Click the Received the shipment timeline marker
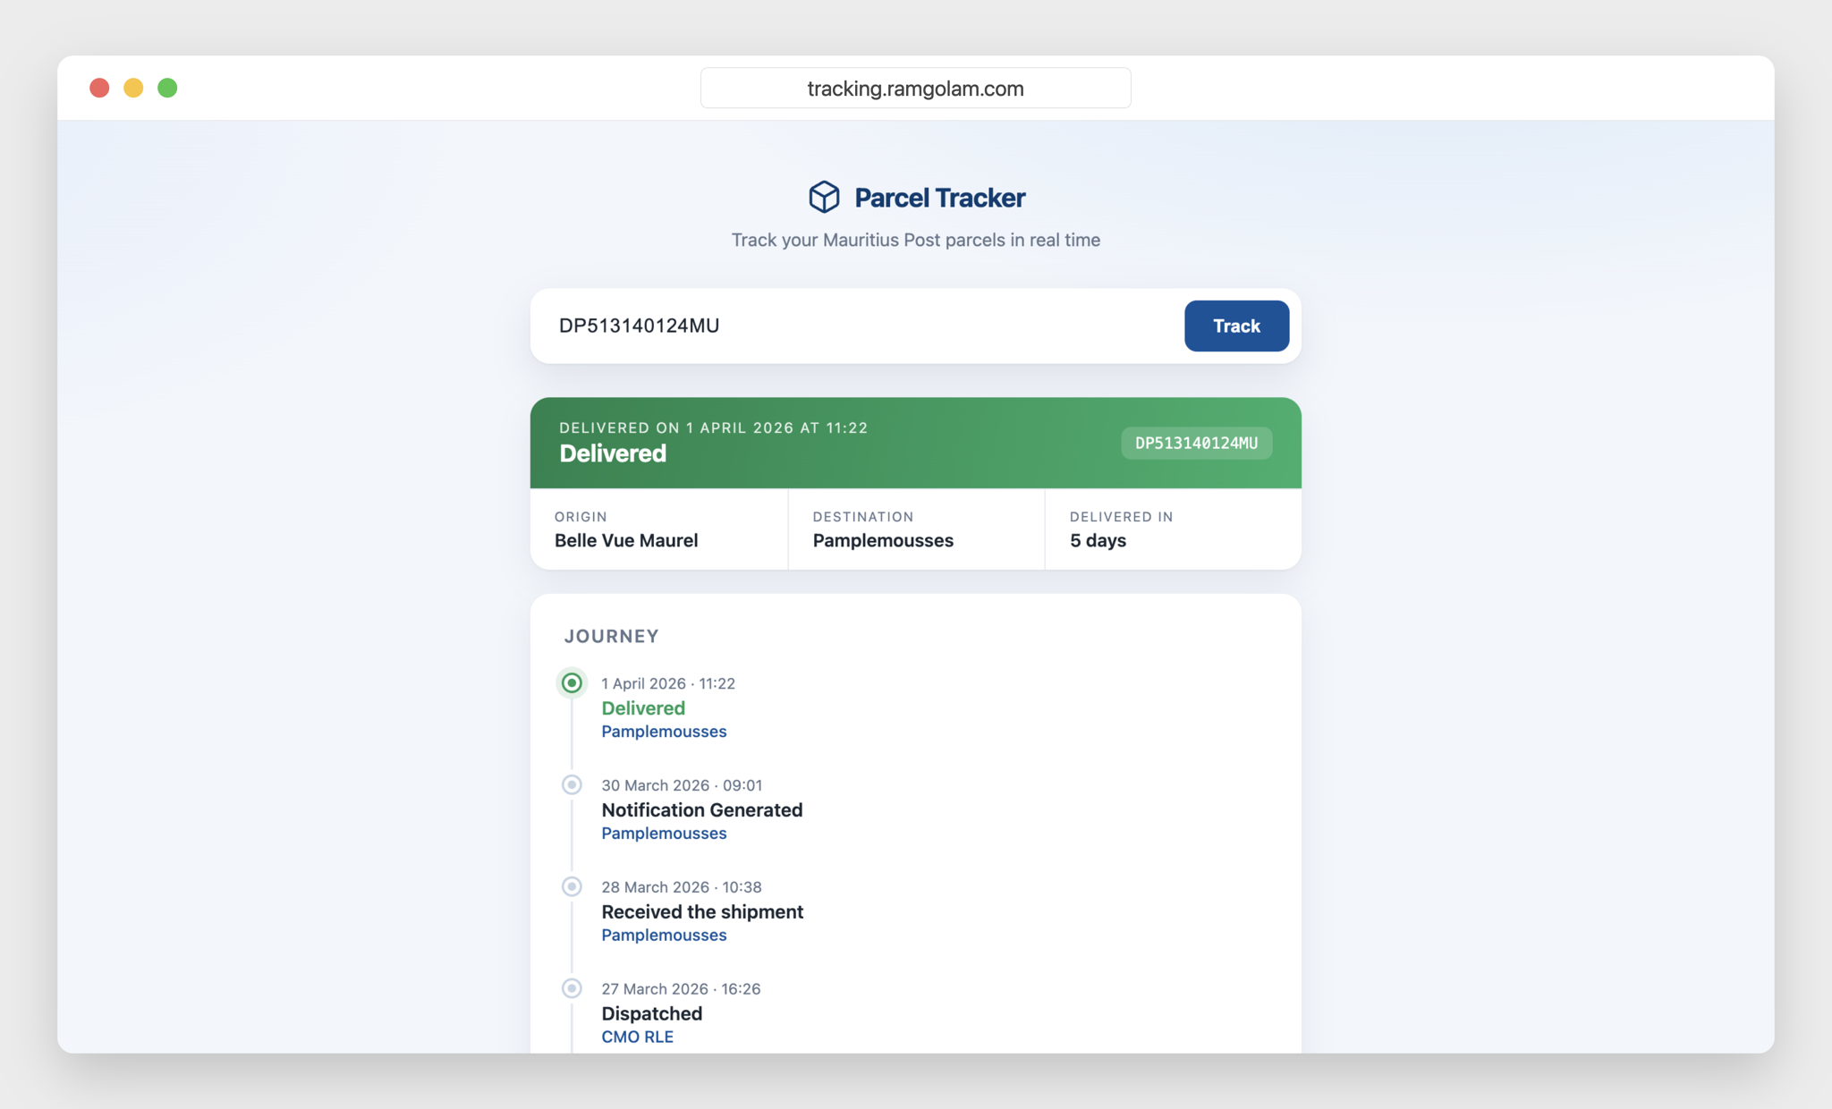Image resolution: width=1832 pixels, height=1109 pixels. click(x=572, y=887)
